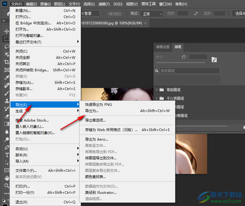Select the Lasso tool
The width and height of the screenshot is (245, 206).
pyautogui.click(x=7, y=46)
